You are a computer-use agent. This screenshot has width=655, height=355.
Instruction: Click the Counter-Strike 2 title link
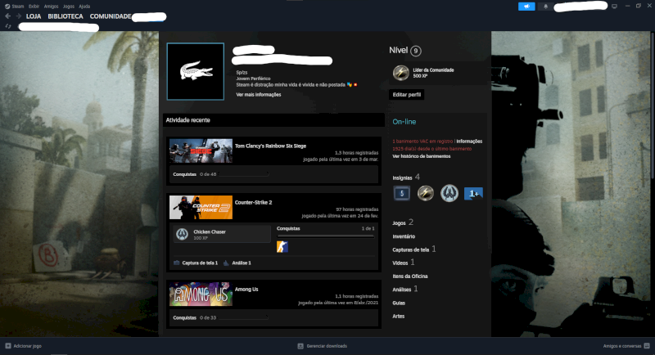click(x=253, y=202)
